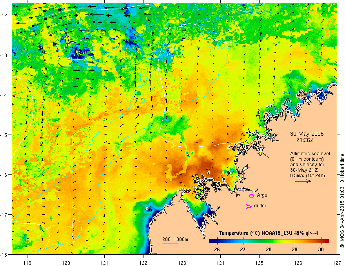Click the '-12' latitude axis label

(4, 15)
